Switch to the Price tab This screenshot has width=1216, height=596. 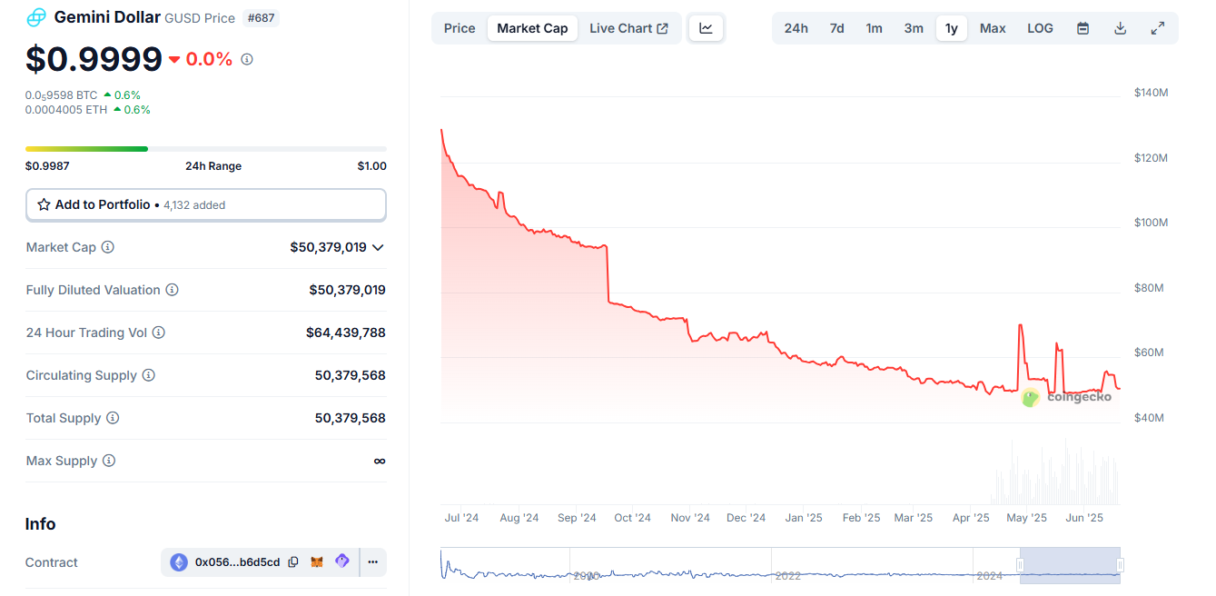(459, 28)
